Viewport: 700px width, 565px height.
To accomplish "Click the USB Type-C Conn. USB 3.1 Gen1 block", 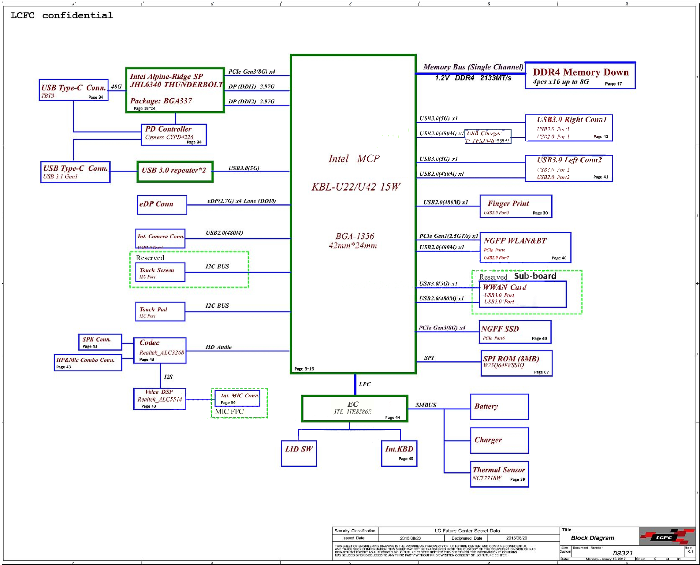I will point(75,172).
